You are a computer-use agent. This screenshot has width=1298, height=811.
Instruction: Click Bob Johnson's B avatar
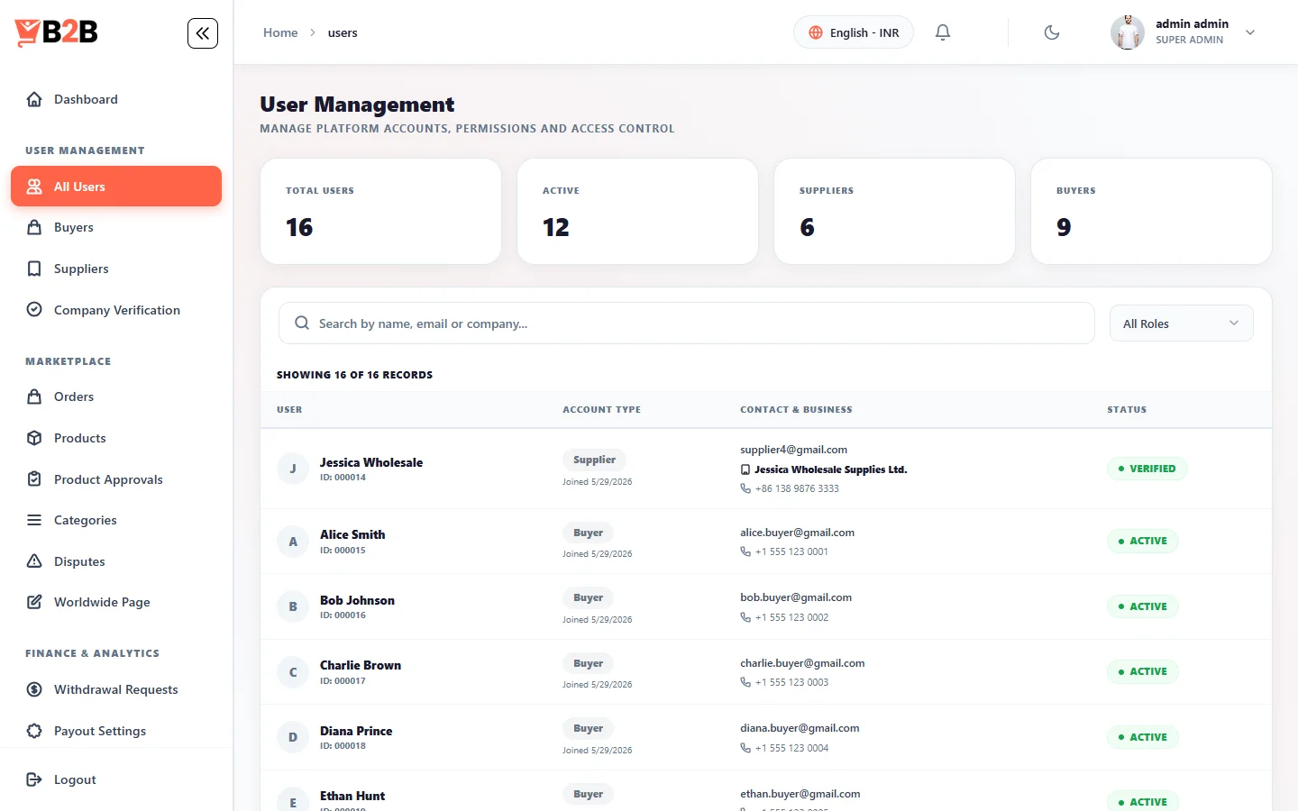(x=293, y=607)
